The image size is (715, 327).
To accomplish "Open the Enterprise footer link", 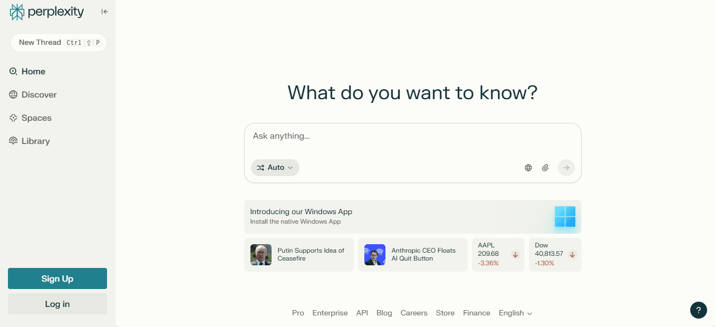I will pyautogui.click(x=330, y=313).
